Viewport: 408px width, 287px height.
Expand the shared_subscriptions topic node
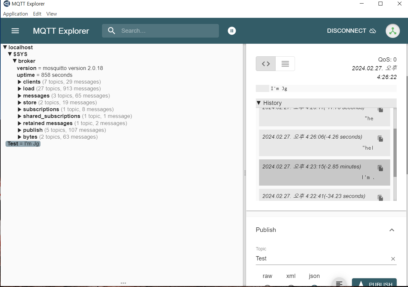[x=19, y=116]
